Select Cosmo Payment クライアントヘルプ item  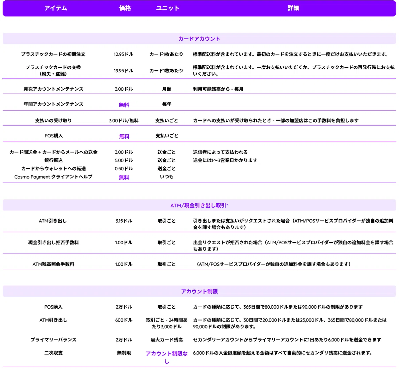(x=53, y=177)
